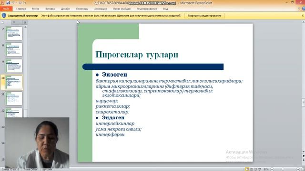The height and width of the screenshot is (171, 305).
Task: Open the PowerPoint help icon
Action: 304,9
